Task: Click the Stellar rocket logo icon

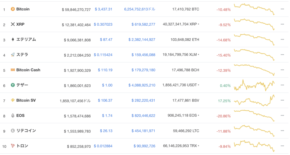Action: pos(12,54)
